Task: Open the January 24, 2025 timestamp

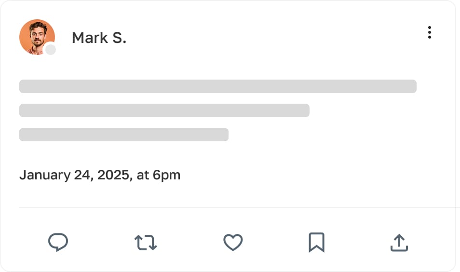Action: click(100, 175)
